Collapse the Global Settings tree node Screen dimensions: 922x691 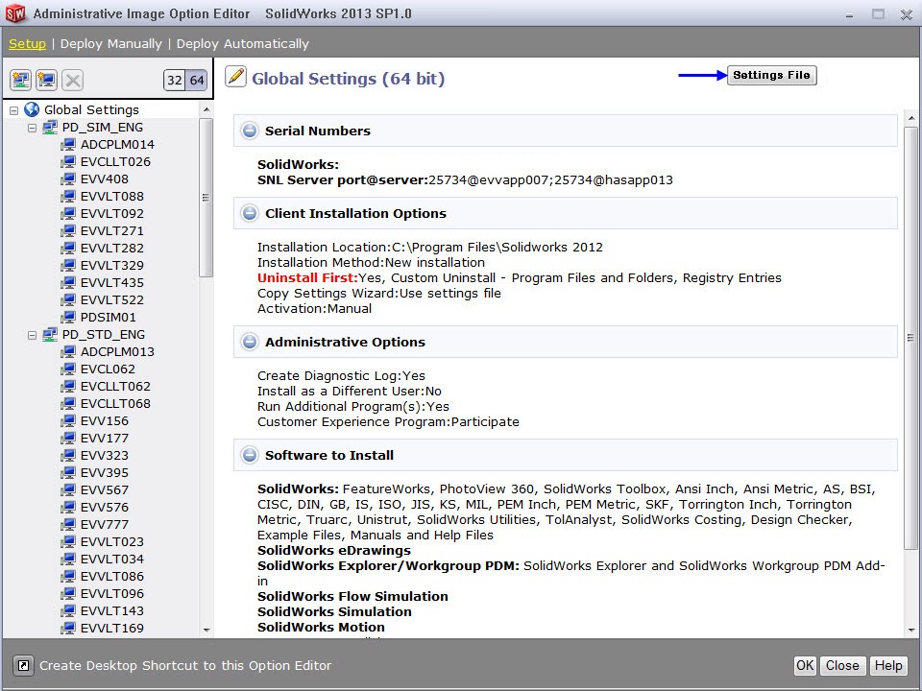(14, 109)
